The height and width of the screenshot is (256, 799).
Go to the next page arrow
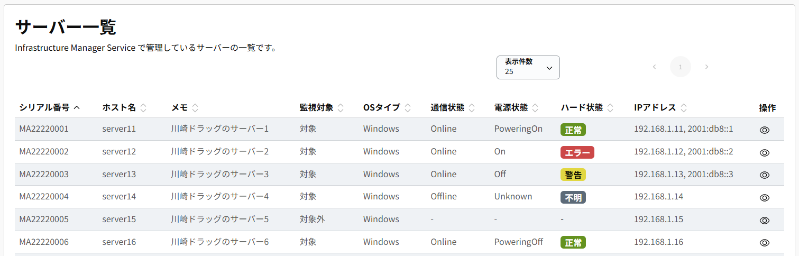706,67
